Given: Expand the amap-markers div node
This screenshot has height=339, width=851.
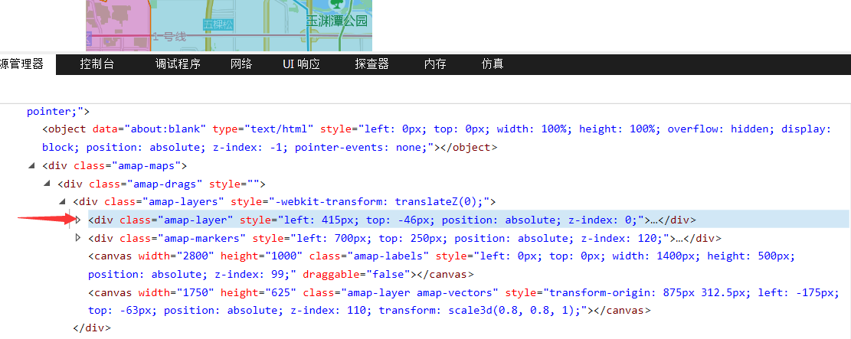Looking at the screenshot, I should coord(77,237).
